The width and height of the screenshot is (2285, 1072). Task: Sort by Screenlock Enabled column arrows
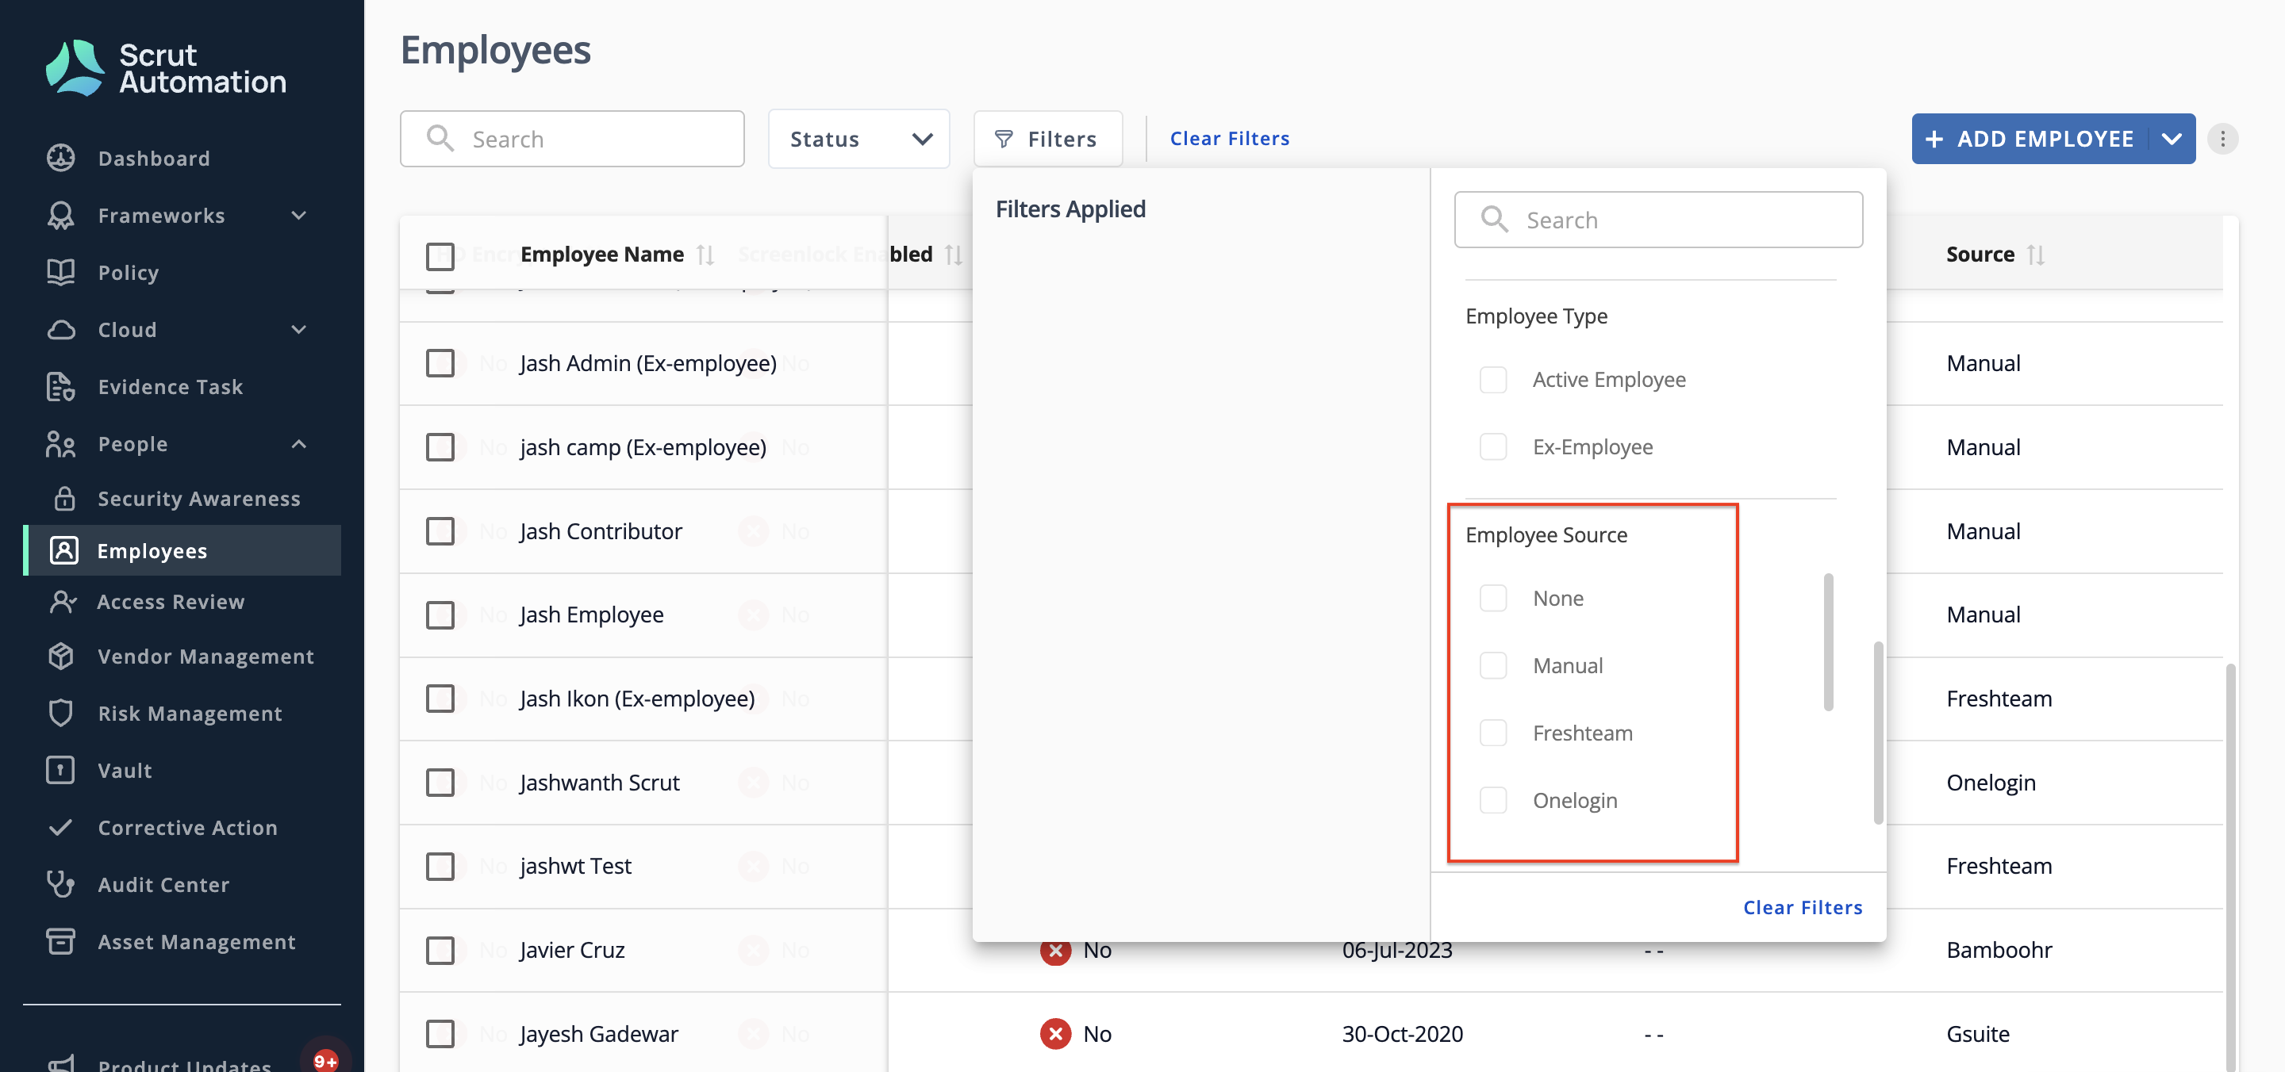[x=954, y=255]
